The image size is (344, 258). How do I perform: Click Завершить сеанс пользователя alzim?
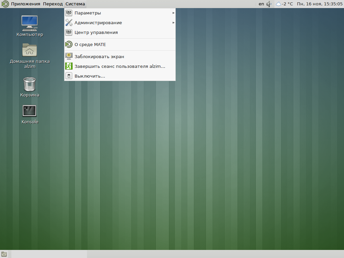[x=120, y=67]
